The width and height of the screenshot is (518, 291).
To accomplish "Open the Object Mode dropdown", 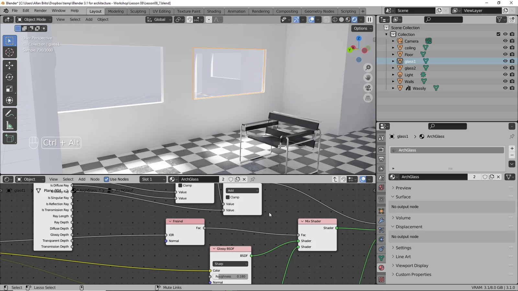I will pyautogui.click(x=34, y=19).
